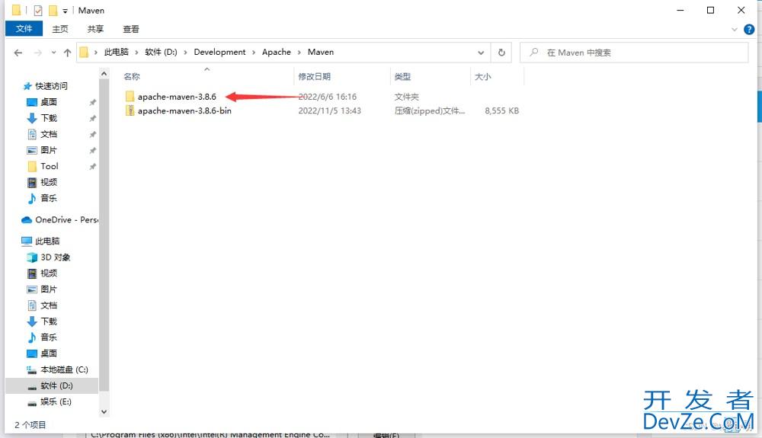
Task: Open 下载 under 此电脑
Action: [x=49, y=321]
